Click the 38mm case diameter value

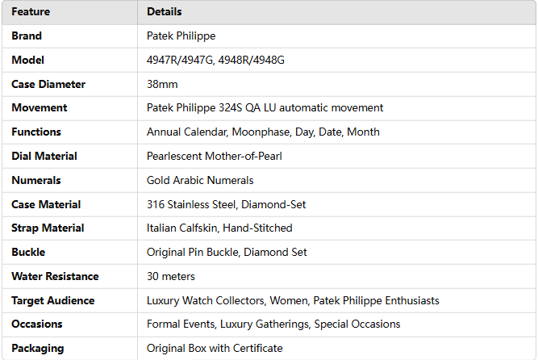(x=162, y=84)
